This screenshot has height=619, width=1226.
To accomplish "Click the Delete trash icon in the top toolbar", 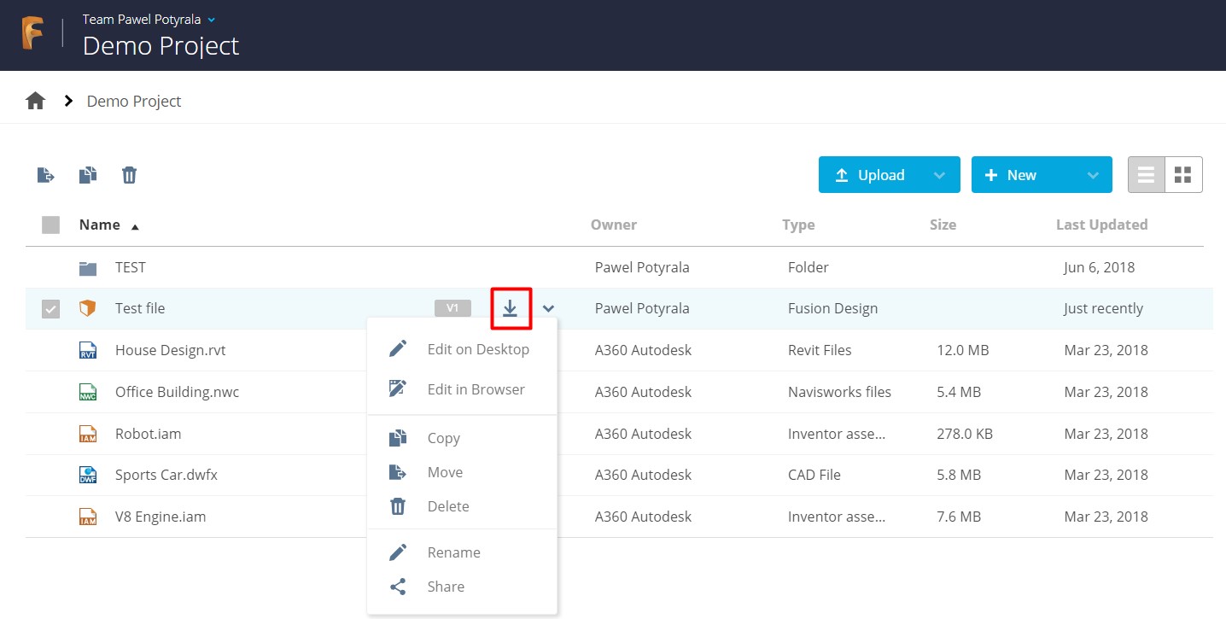I will pyautogui.click(x=129, y=174).
